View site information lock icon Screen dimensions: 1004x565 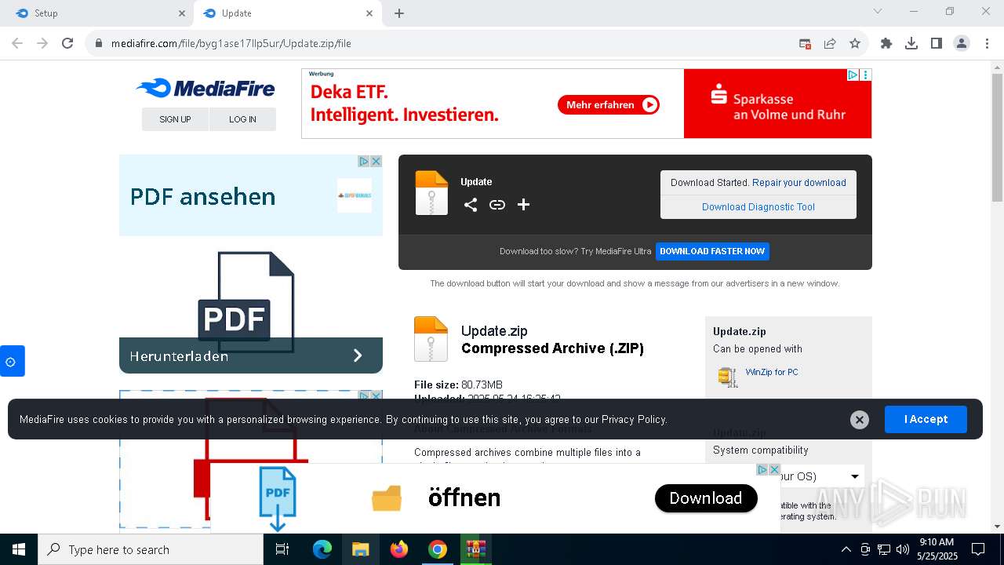coord(98,44)
